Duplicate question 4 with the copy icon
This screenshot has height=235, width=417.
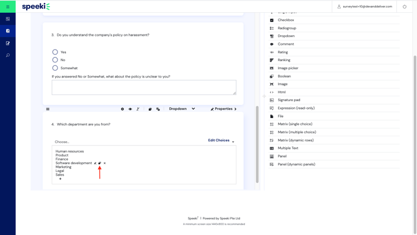(150, 109)
